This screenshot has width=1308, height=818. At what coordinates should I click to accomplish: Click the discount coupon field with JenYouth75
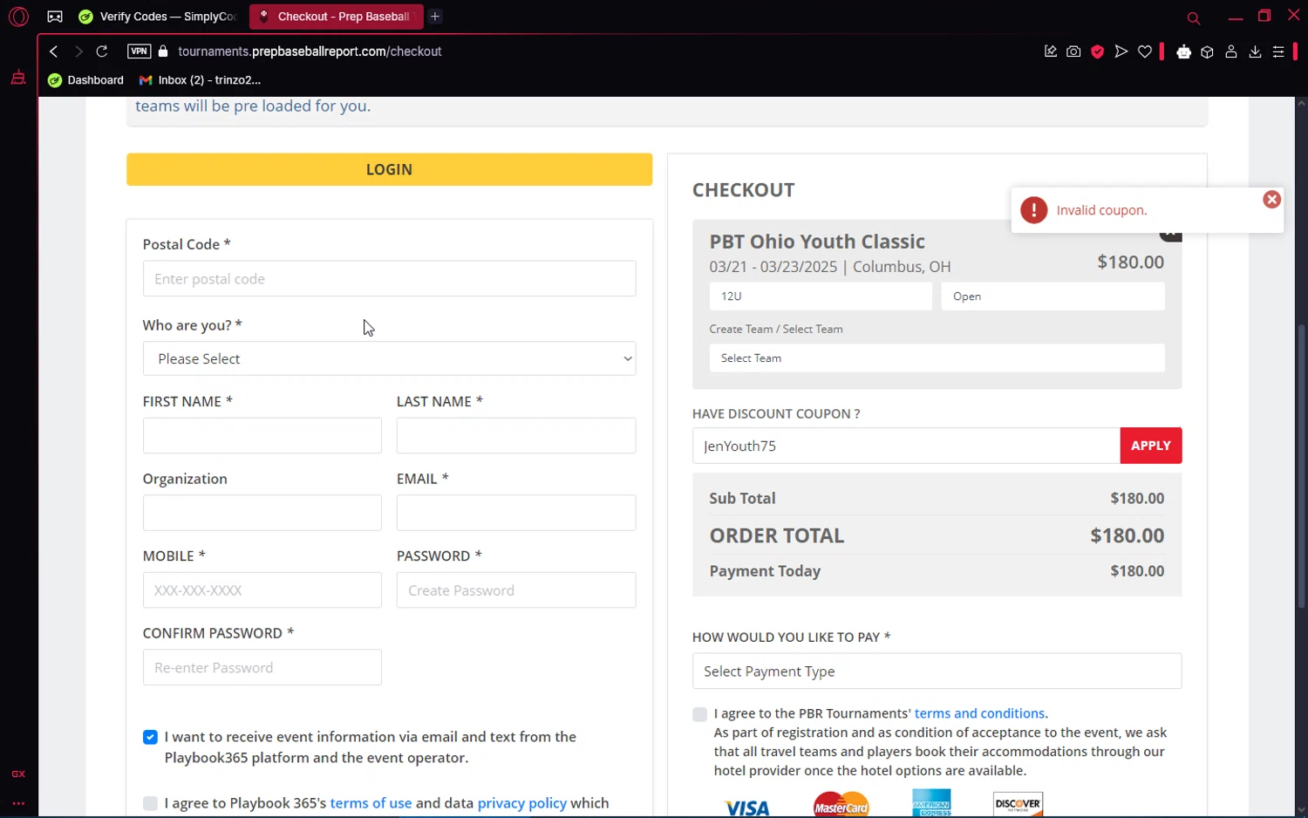coord(906,446)
